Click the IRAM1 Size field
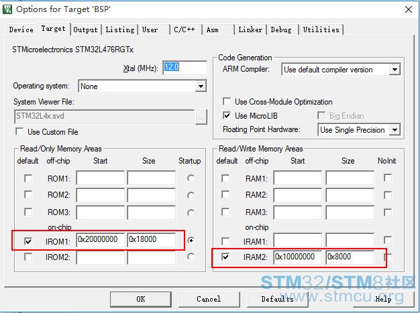The height and width of the screenshot is (313, 420). coord(350,240)
